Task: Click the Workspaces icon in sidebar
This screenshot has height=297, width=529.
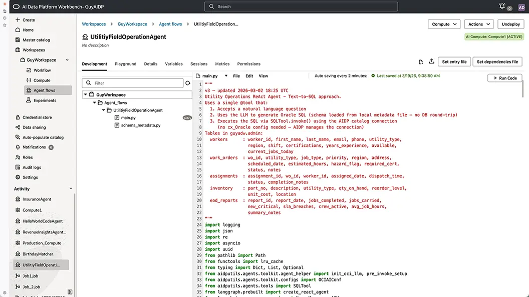Action: click(18, 50)
